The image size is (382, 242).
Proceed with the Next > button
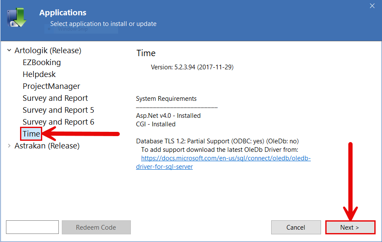click(350, 227)
